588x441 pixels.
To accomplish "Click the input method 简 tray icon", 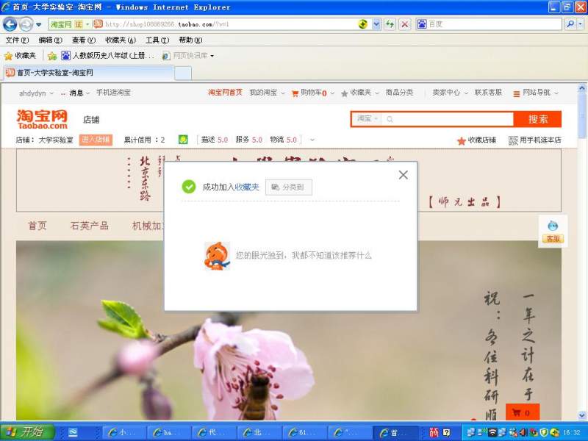I will pyautogui.click(x=434, y=433).
